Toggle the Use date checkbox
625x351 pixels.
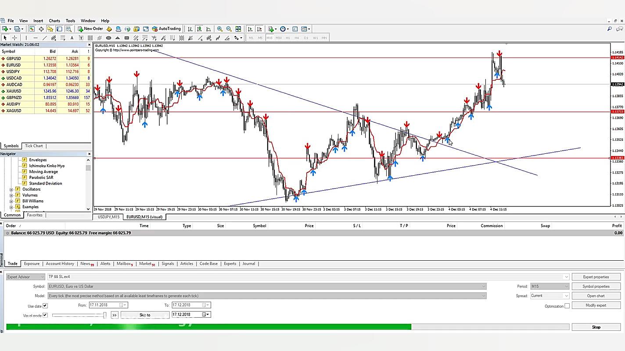coord(45,306)
